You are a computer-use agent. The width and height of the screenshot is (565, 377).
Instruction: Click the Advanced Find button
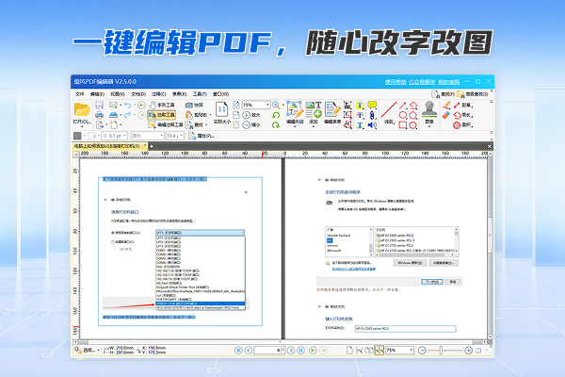pos(473,94)
